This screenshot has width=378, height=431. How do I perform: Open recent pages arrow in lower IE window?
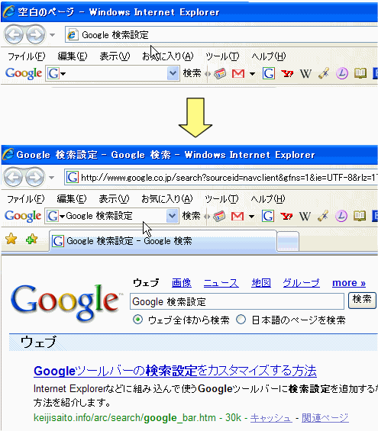[x=51, y=178]
